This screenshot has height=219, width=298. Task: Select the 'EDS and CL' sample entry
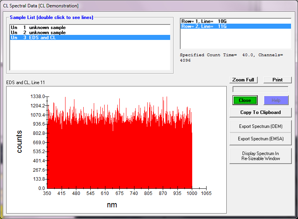[39, 38]
